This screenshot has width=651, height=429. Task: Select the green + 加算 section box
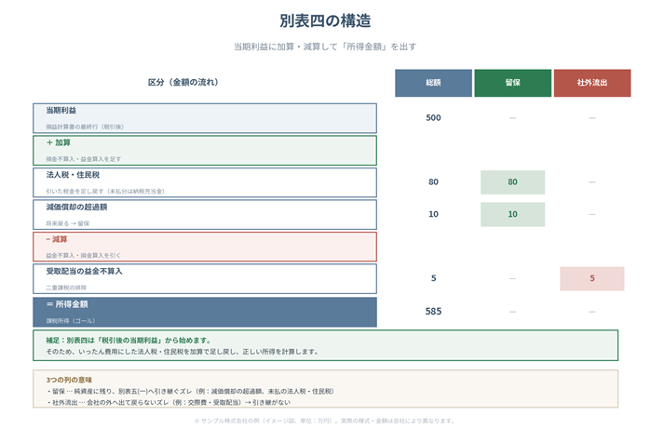(x=205, y=150)
